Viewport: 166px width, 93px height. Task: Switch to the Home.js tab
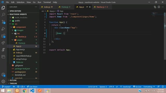tap(66, 7)
